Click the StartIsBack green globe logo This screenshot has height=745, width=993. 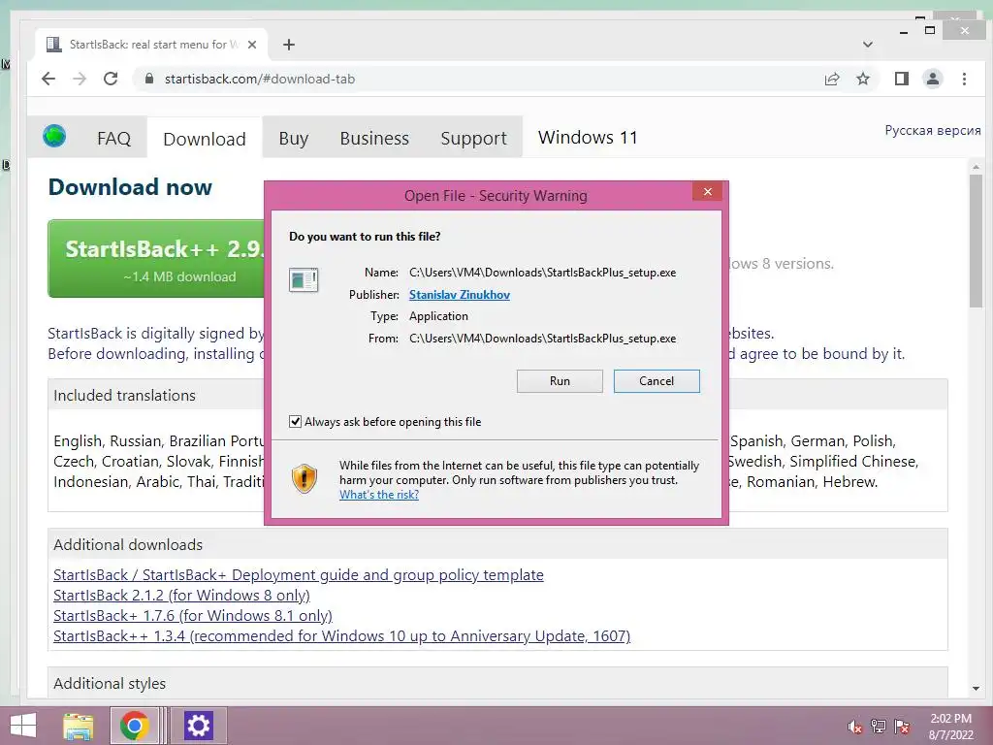pyautogui.click(x=54, y=136)
